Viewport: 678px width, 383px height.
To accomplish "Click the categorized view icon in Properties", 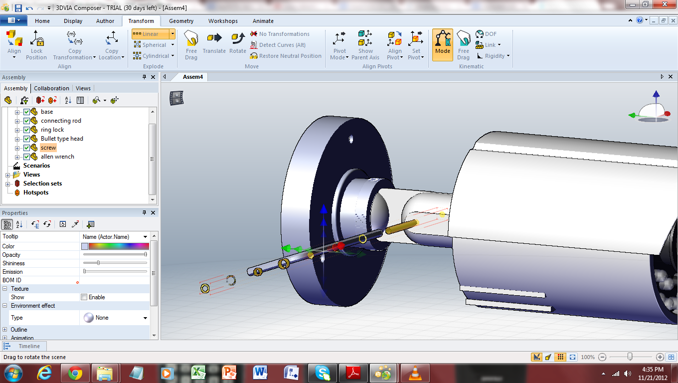I will click(7, 224).
